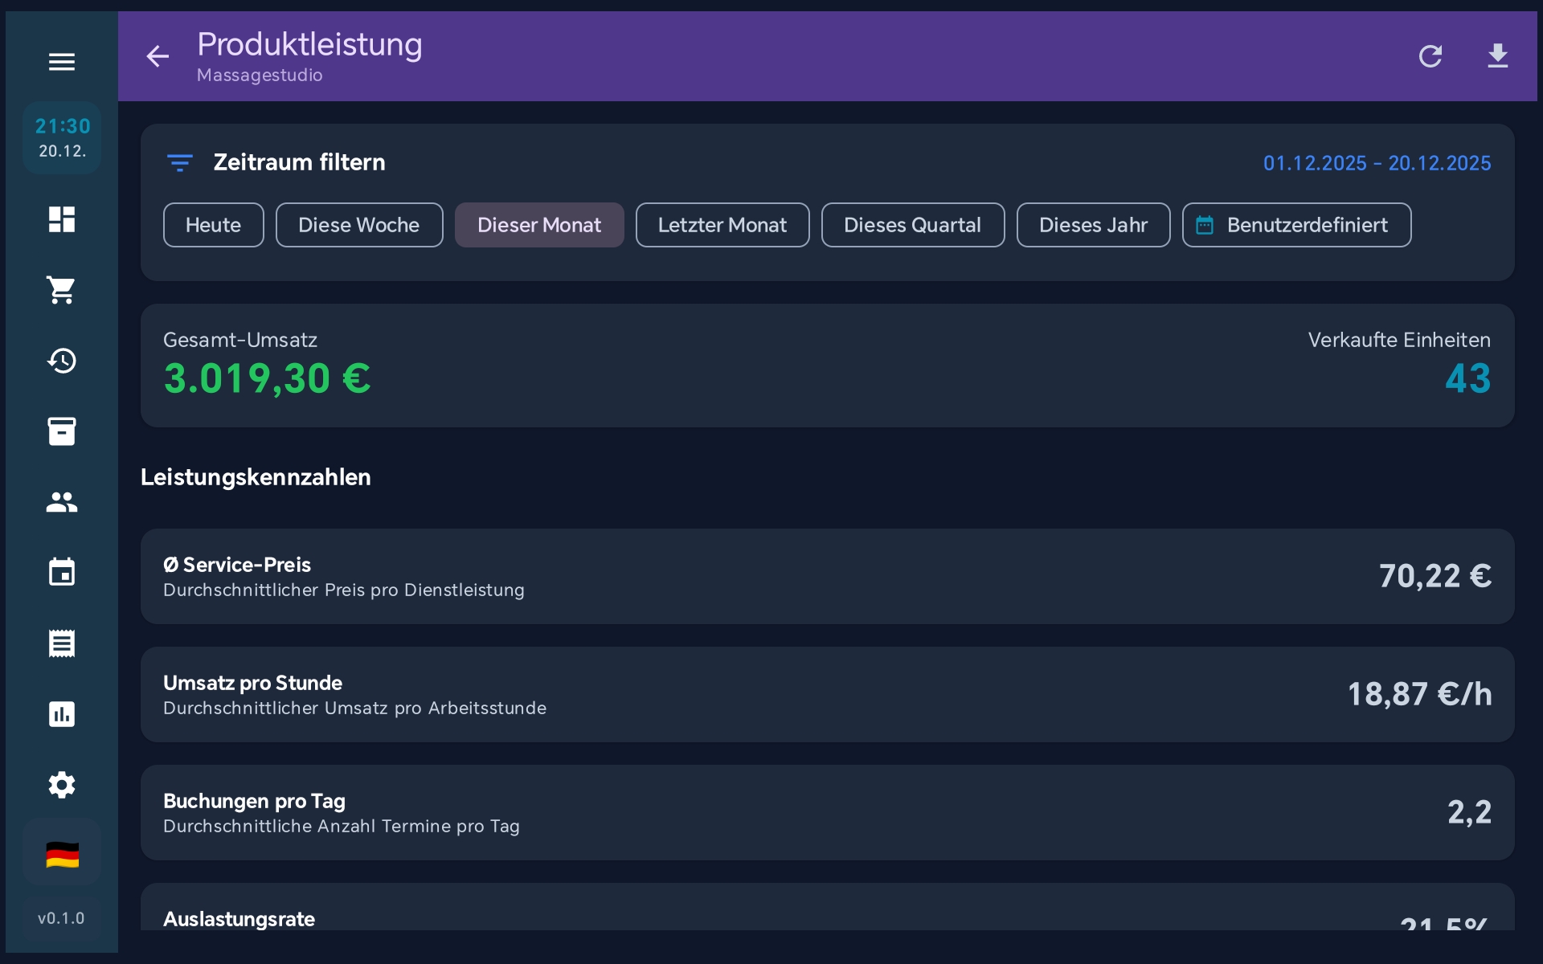Change language with the German flag
Screen dimensions: 1543x964
pos(62,855)
